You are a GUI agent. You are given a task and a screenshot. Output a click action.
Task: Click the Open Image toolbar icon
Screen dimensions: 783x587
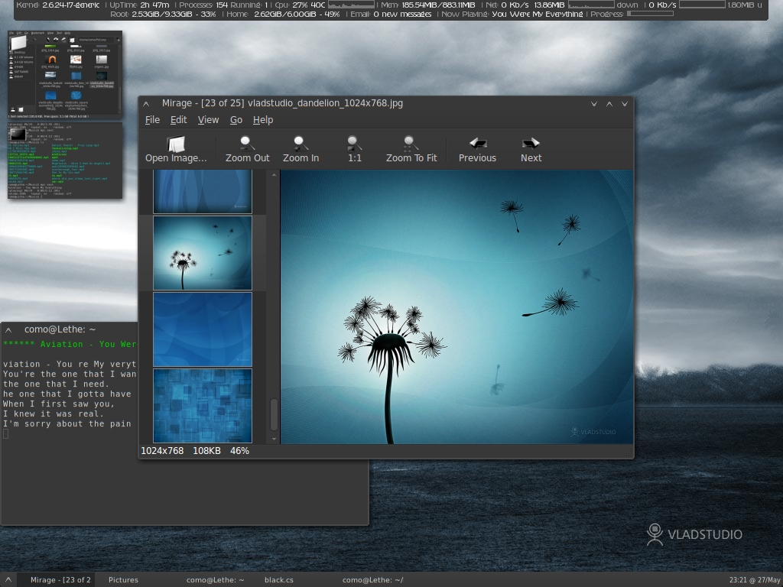pos(176,144)
